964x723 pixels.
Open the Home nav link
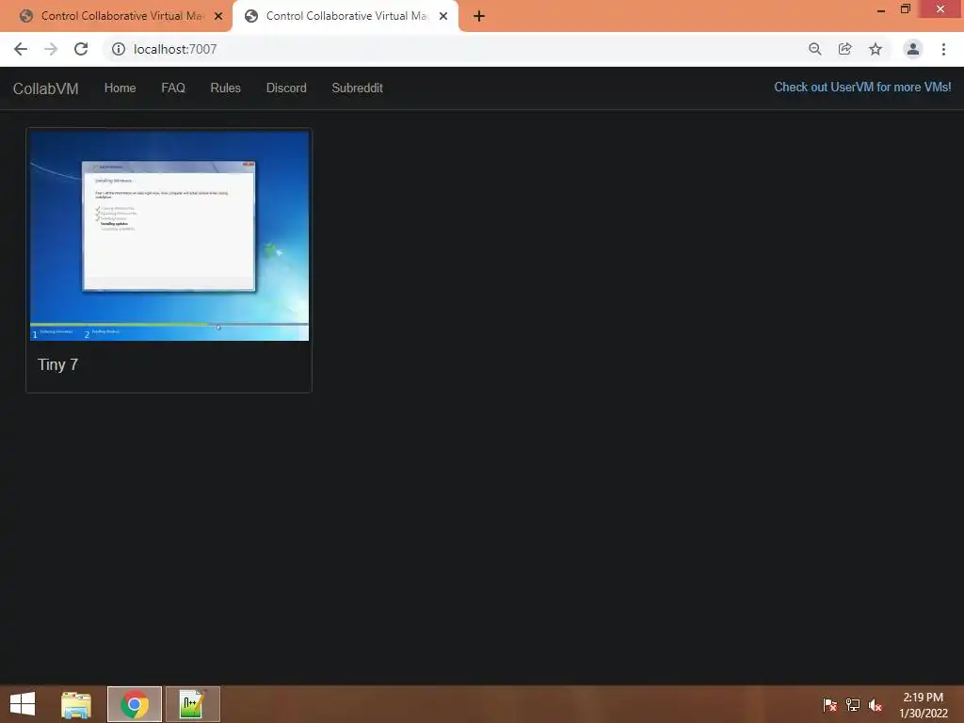click(120, 88)
